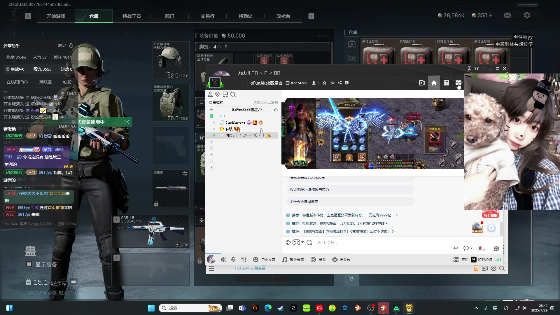Viewport: 560px width, 315px height.
Task: Click the 术士专业选择推荐 suggestion
Action: (x=350, y=202)
